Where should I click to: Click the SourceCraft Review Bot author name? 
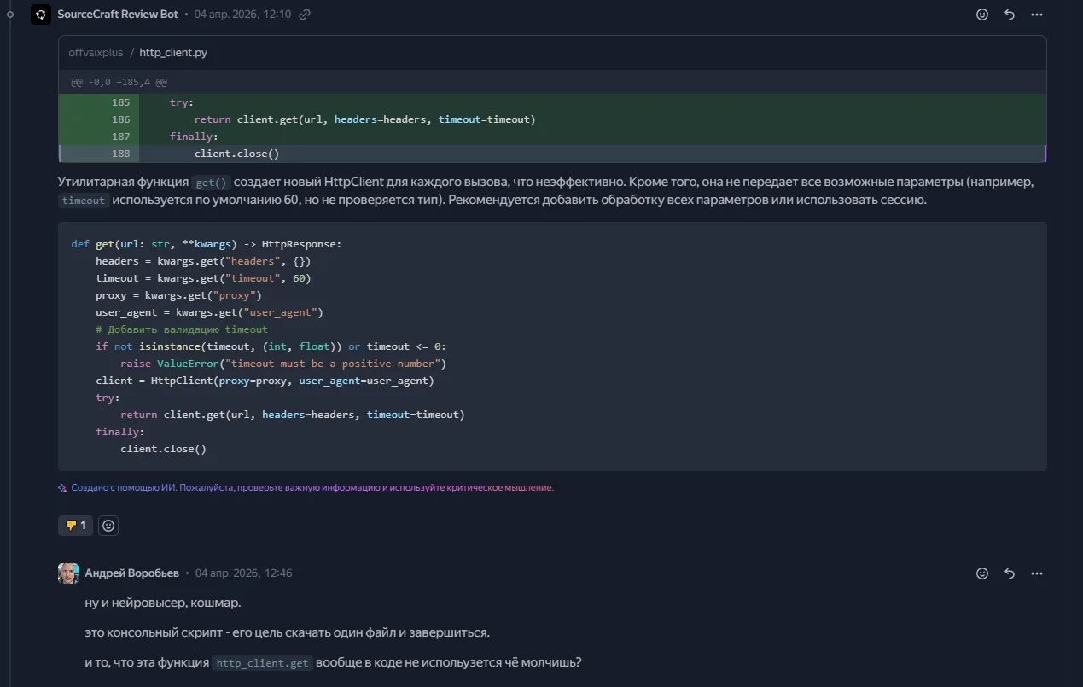pos(118,15)
